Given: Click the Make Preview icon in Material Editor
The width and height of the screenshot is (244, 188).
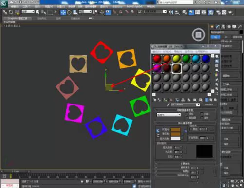Looking at the screenshot, I should [x=217, y=80].
